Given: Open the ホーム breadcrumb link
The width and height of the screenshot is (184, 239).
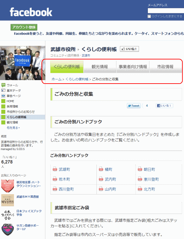Looking at the screenshot, I should [56, 79].
